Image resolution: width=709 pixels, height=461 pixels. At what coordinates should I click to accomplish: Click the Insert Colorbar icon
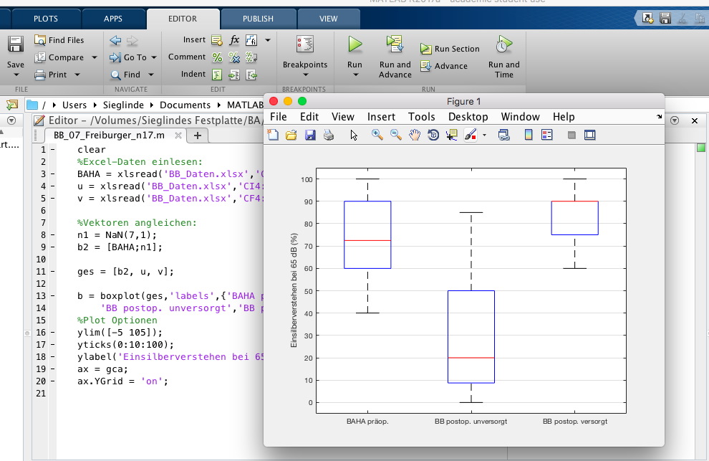tap(529, 135)
